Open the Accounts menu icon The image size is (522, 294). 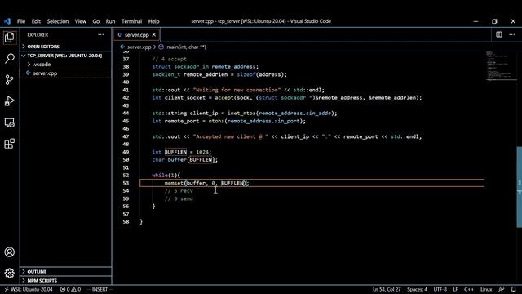9,252
